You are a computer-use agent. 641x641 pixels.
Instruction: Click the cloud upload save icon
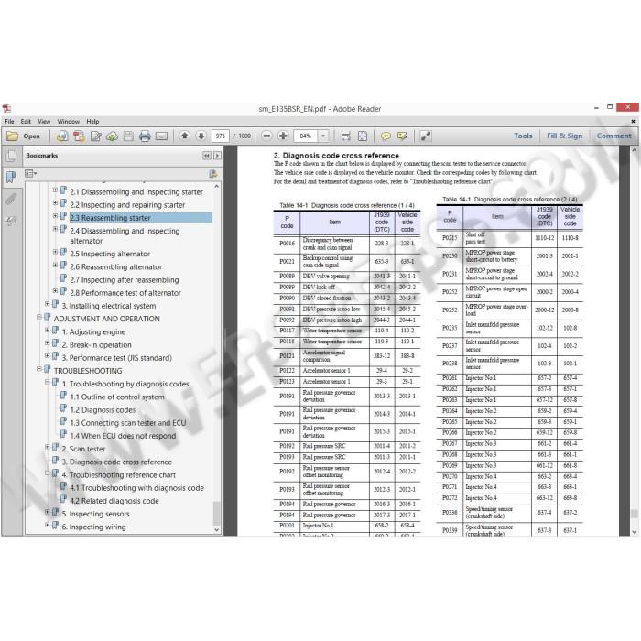pyautogui.click(x=112, y=136)
